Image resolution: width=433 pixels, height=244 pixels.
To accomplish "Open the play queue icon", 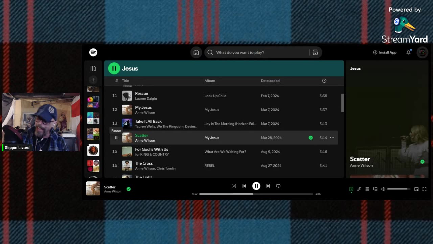I will (367, 189).
